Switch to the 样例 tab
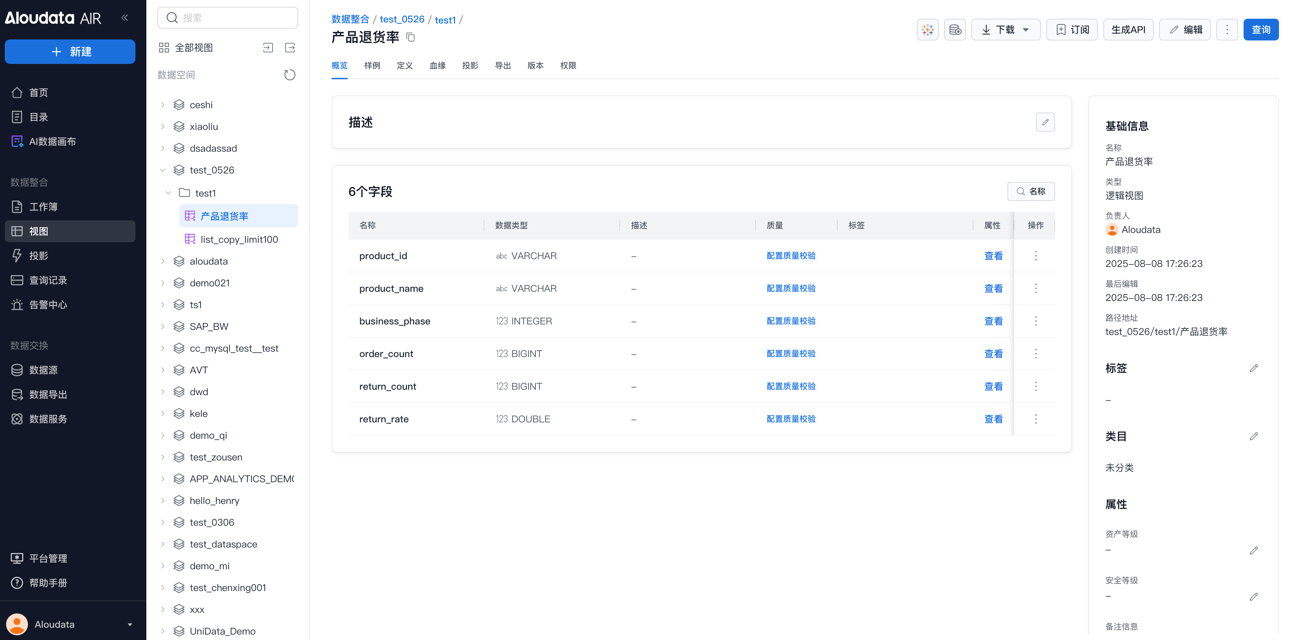1296x640 pixels. [x=372, y=65]
